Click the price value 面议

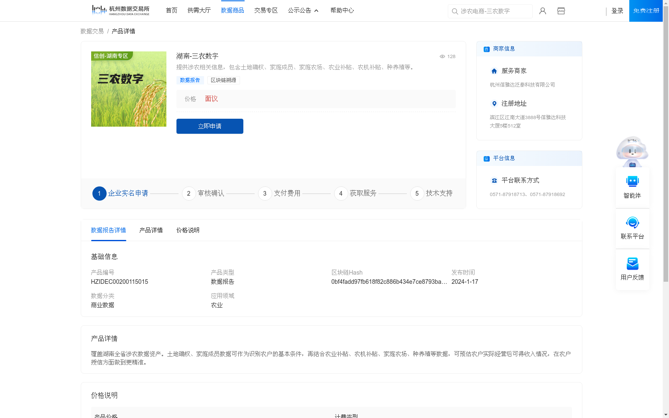click(x=212, y=99)
